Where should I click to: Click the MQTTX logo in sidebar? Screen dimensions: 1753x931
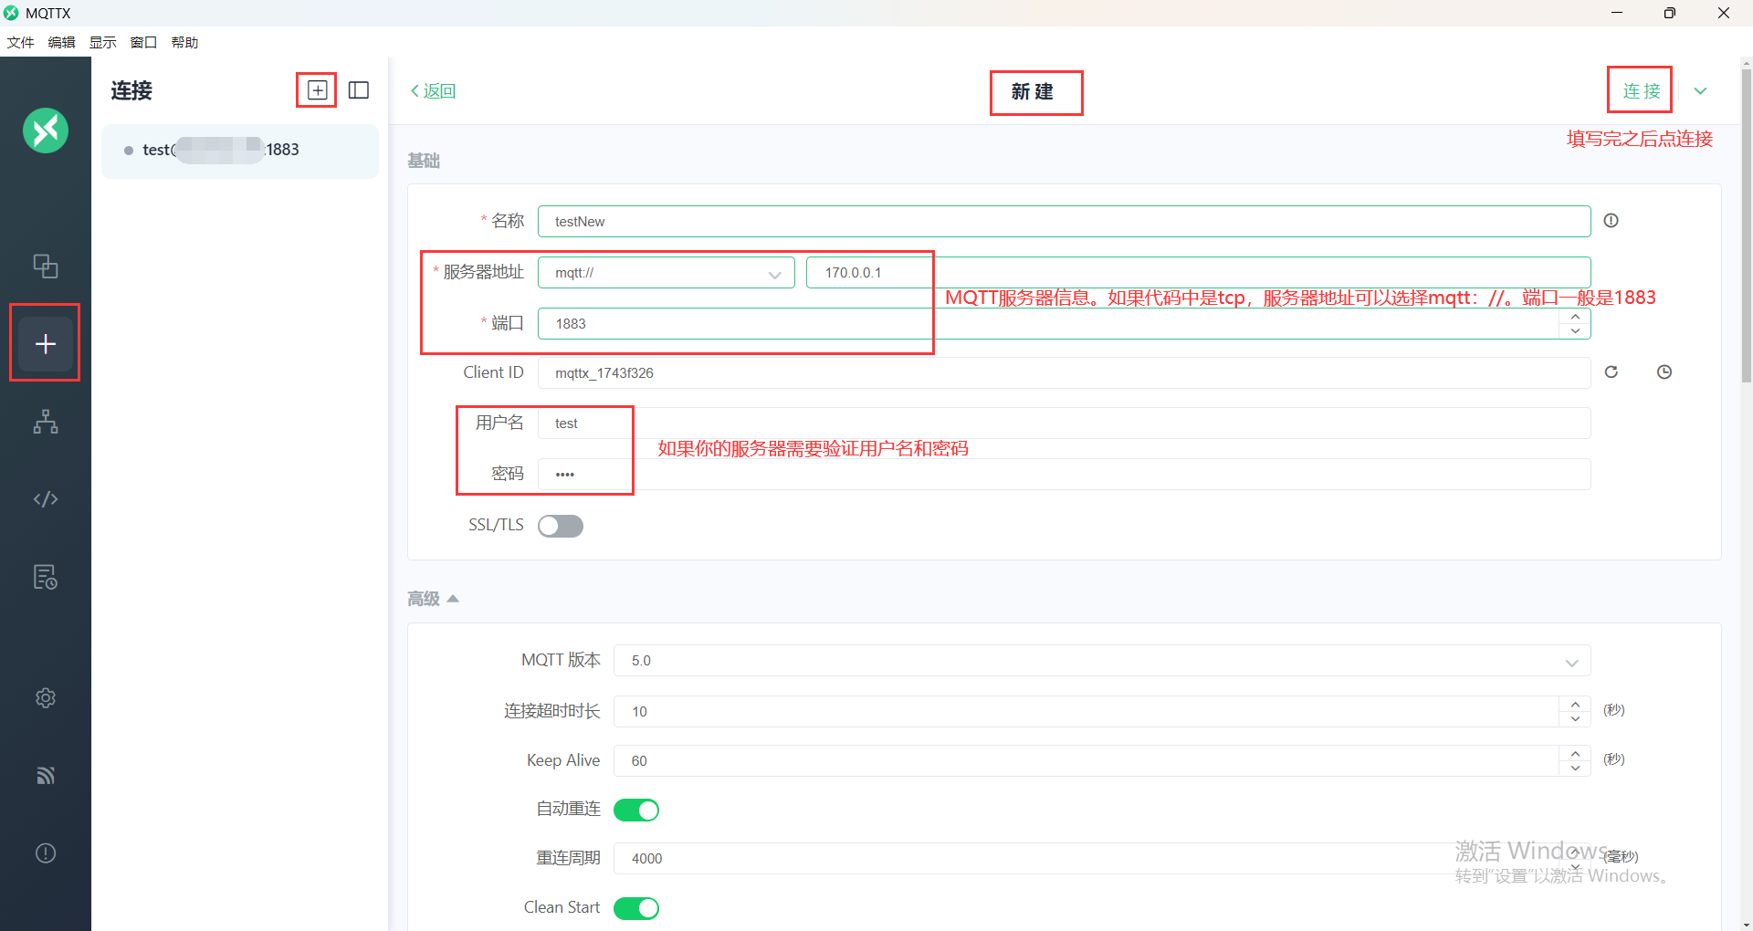(46, 131)
